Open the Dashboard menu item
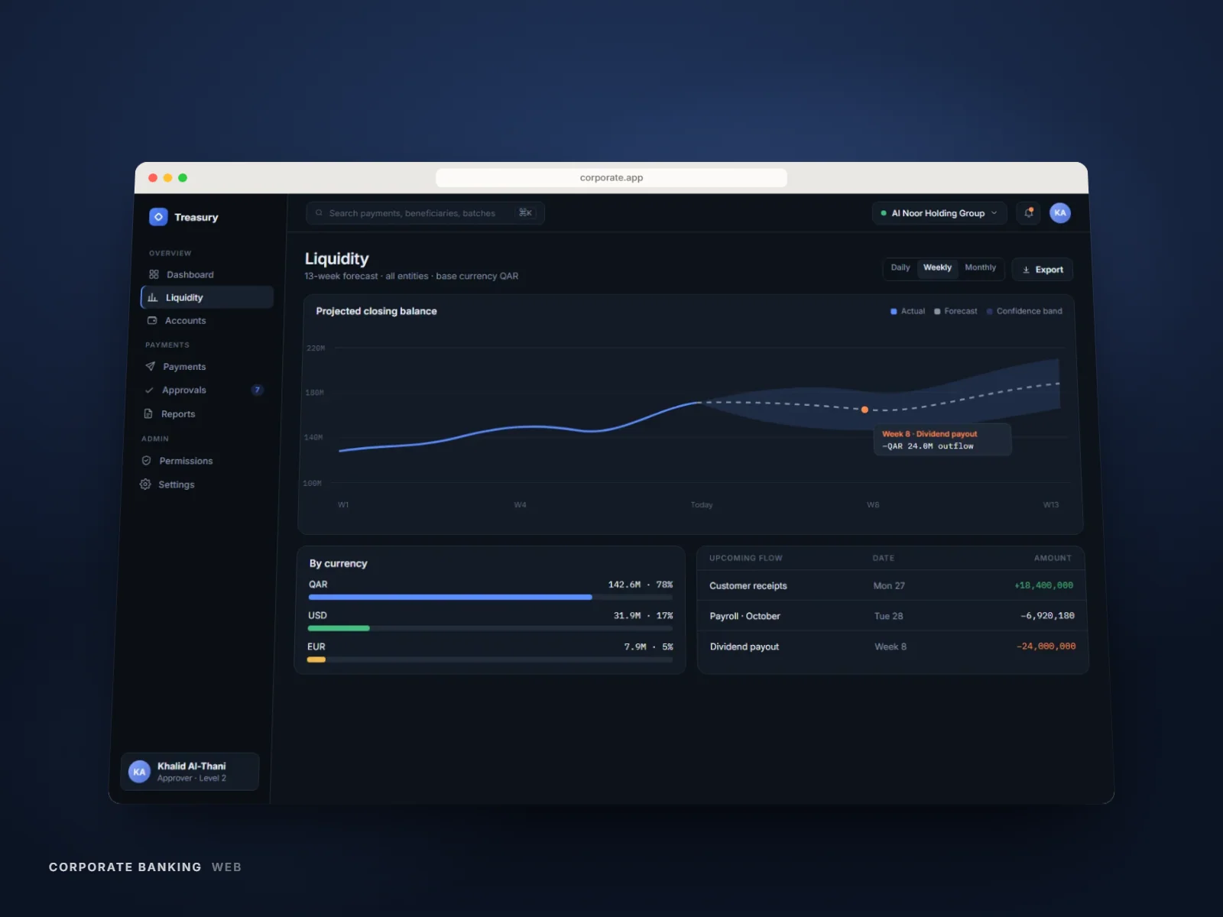This screenshot has width=1223, height=917. (x=208, y=274)
